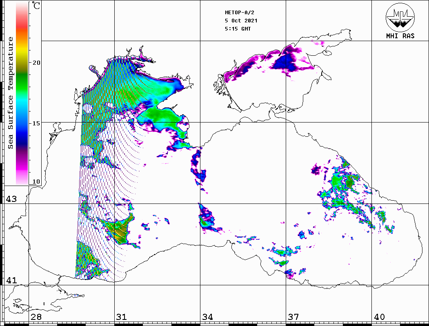This screenshot has height=326, width=429.
Task: Click longitude label '34'
Action: coord(208,317)
